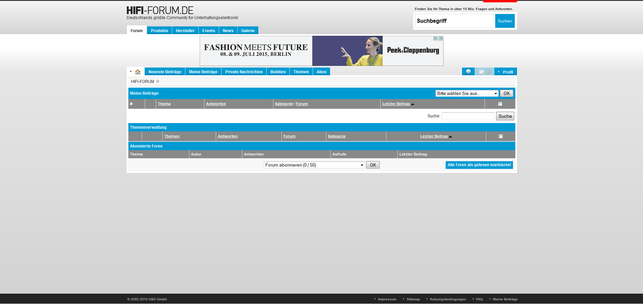Image resolution: width=643 pixels, height=304 pixels.
Task: Open the 'Bitte wählen Sie aus...' dropdown
Action: (x=467, y=94)
